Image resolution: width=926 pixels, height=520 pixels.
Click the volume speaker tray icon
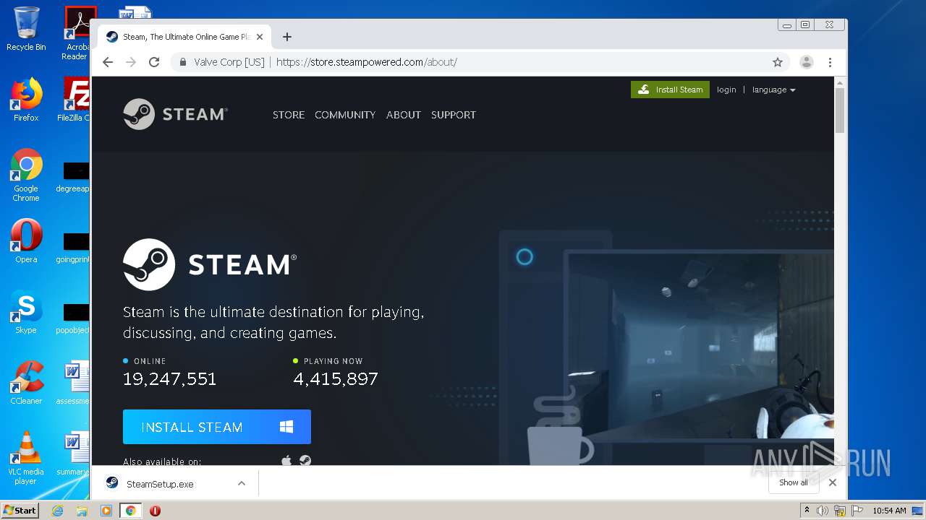(823, 511)
